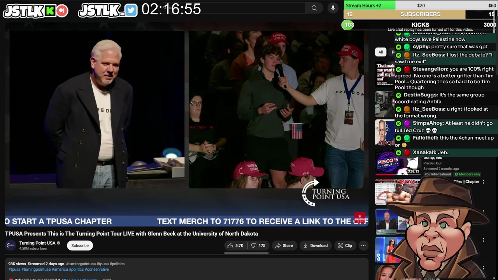The image size is (498, 280).
Task: Click the 3:02:13 duration badge on Pisco's Hour
Action: tap(413, 171)
